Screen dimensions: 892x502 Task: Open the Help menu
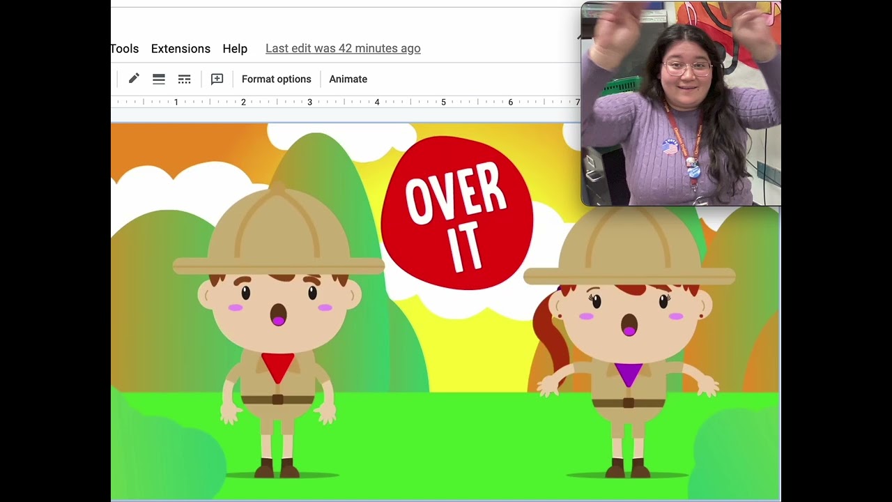235,49
